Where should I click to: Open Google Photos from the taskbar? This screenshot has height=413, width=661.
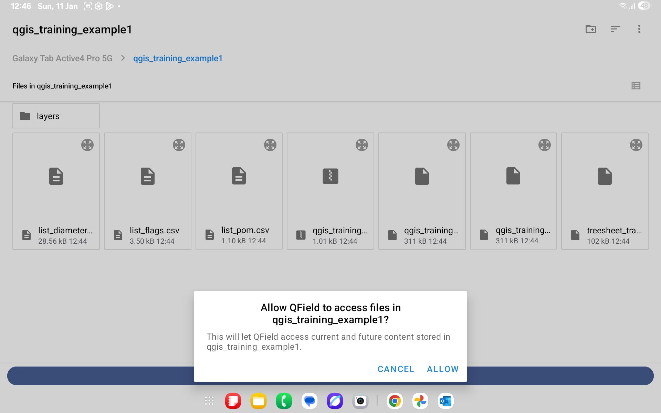coord(420,401)
